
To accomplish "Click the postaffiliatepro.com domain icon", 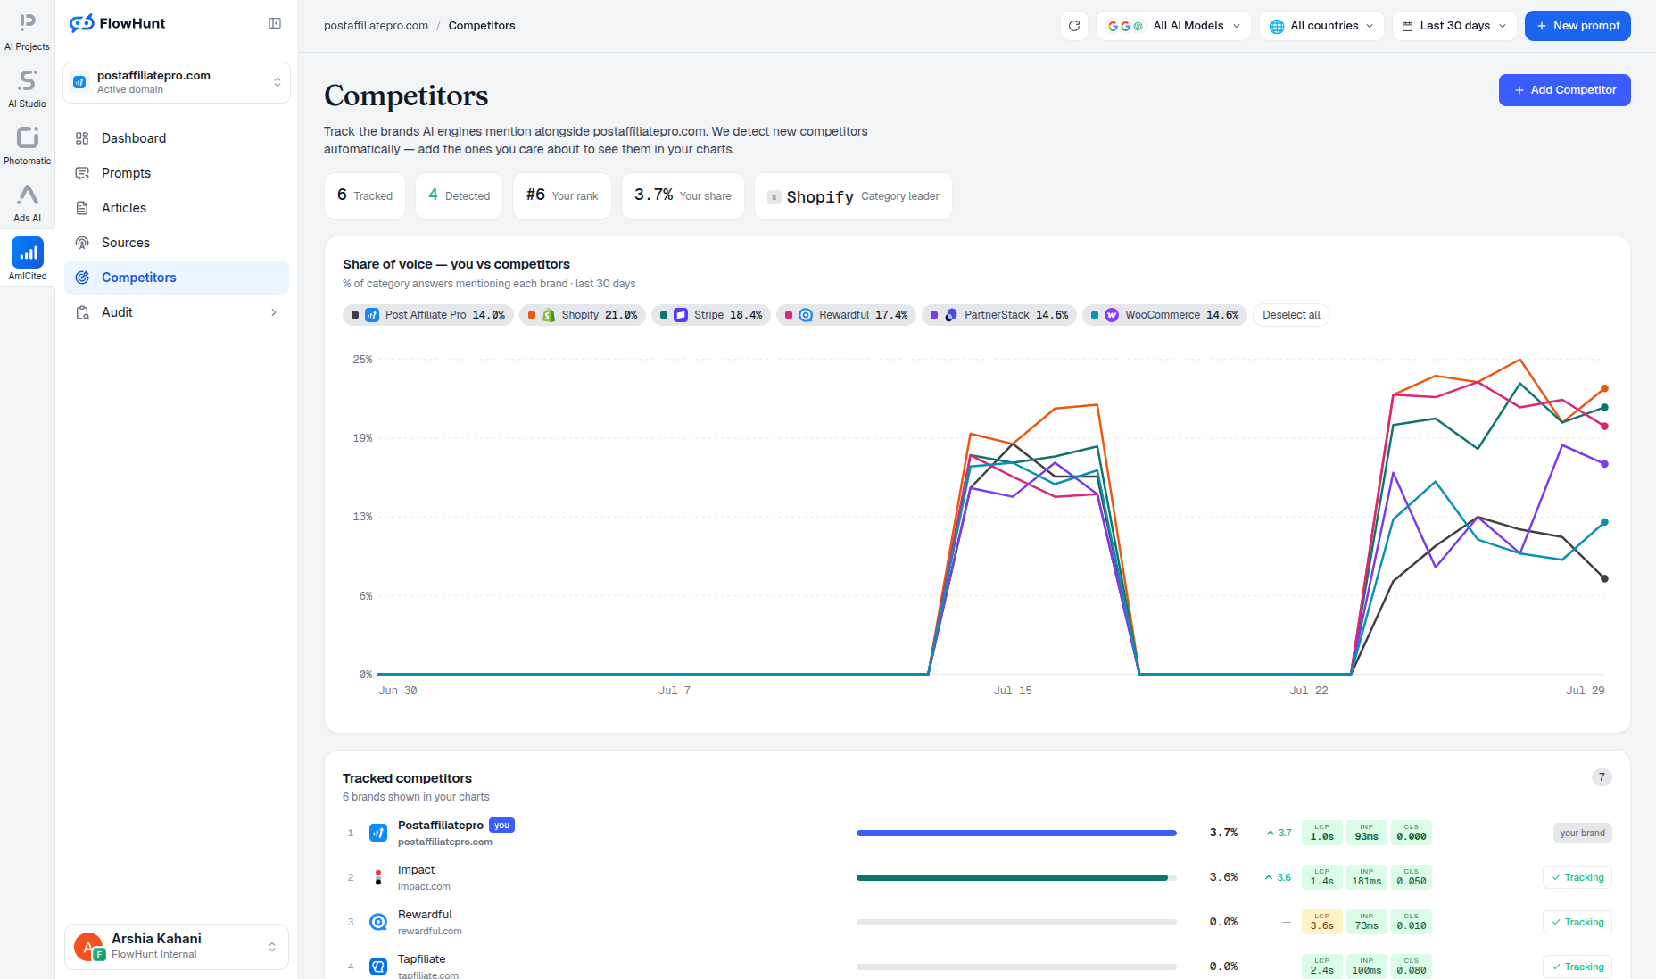I will pos(79,82).
